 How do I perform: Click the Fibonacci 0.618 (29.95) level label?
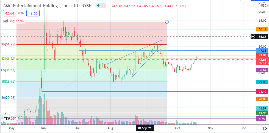coord(8,82)
